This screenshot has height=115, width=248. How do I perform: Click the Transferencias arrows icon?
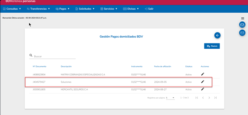28,9
